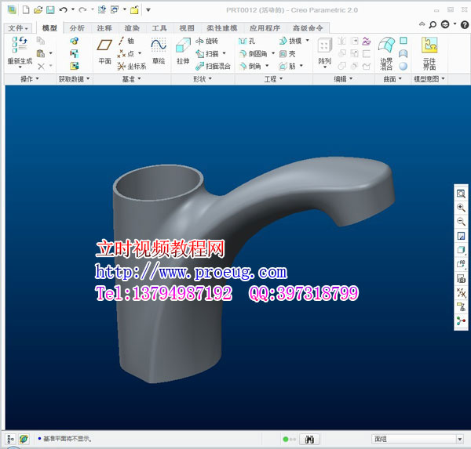Viewport: 471px width, 449px height.
Task: Switch to the 工具 tab
Action: pyautogui.click(x=159, y=28)
